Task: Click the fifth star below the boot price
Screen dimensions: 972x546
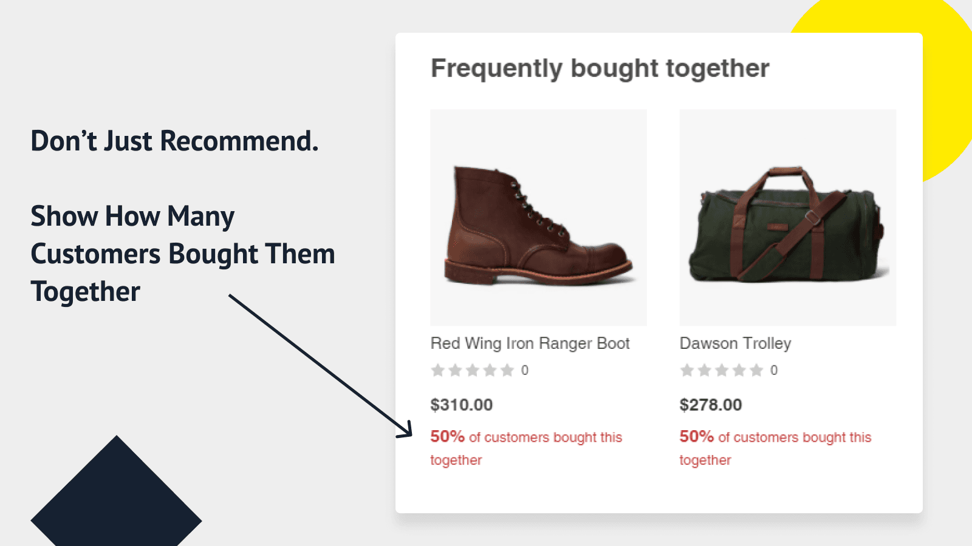Action: tap(508, 370)
